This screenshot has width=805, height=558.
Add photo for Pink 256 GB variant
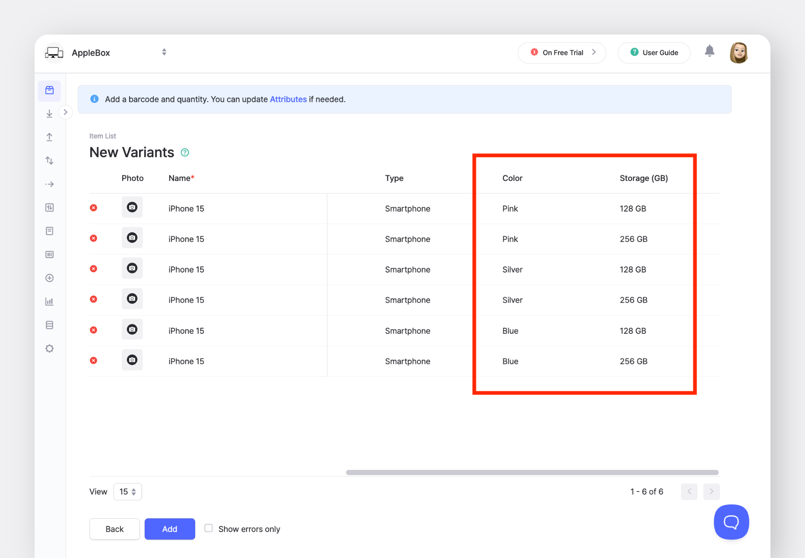click(132, 238)
